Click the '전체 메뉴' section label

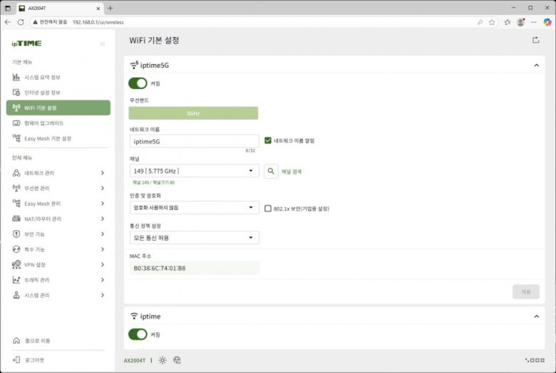pyautogui.click(x=22, y=157)
